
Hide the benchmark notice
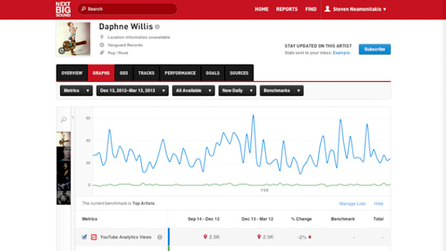(378, 204)
